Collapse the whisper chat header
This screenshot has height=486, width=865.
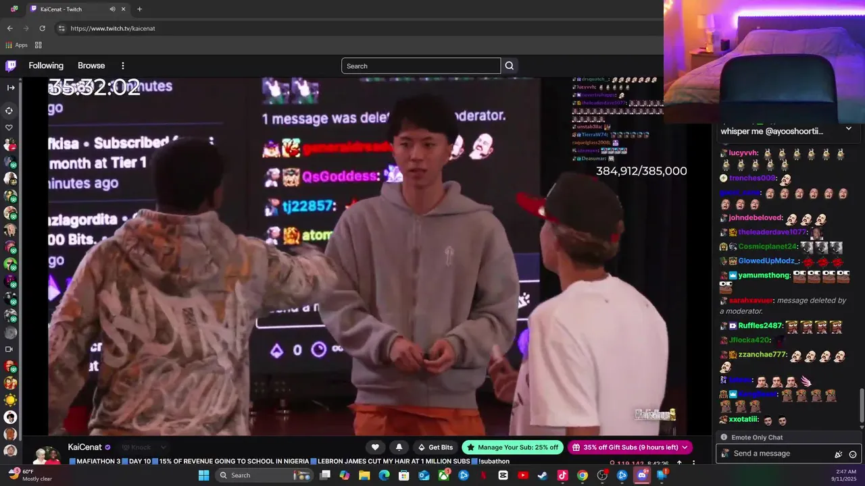pyautogui.click(x=849, y=128)
